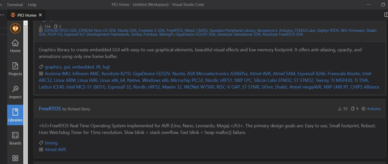Image resolution: width=388 pixels, height=164 pixels.
Task: Open the Espressif 8266 platform link
Action: click(x=311, y=74)
